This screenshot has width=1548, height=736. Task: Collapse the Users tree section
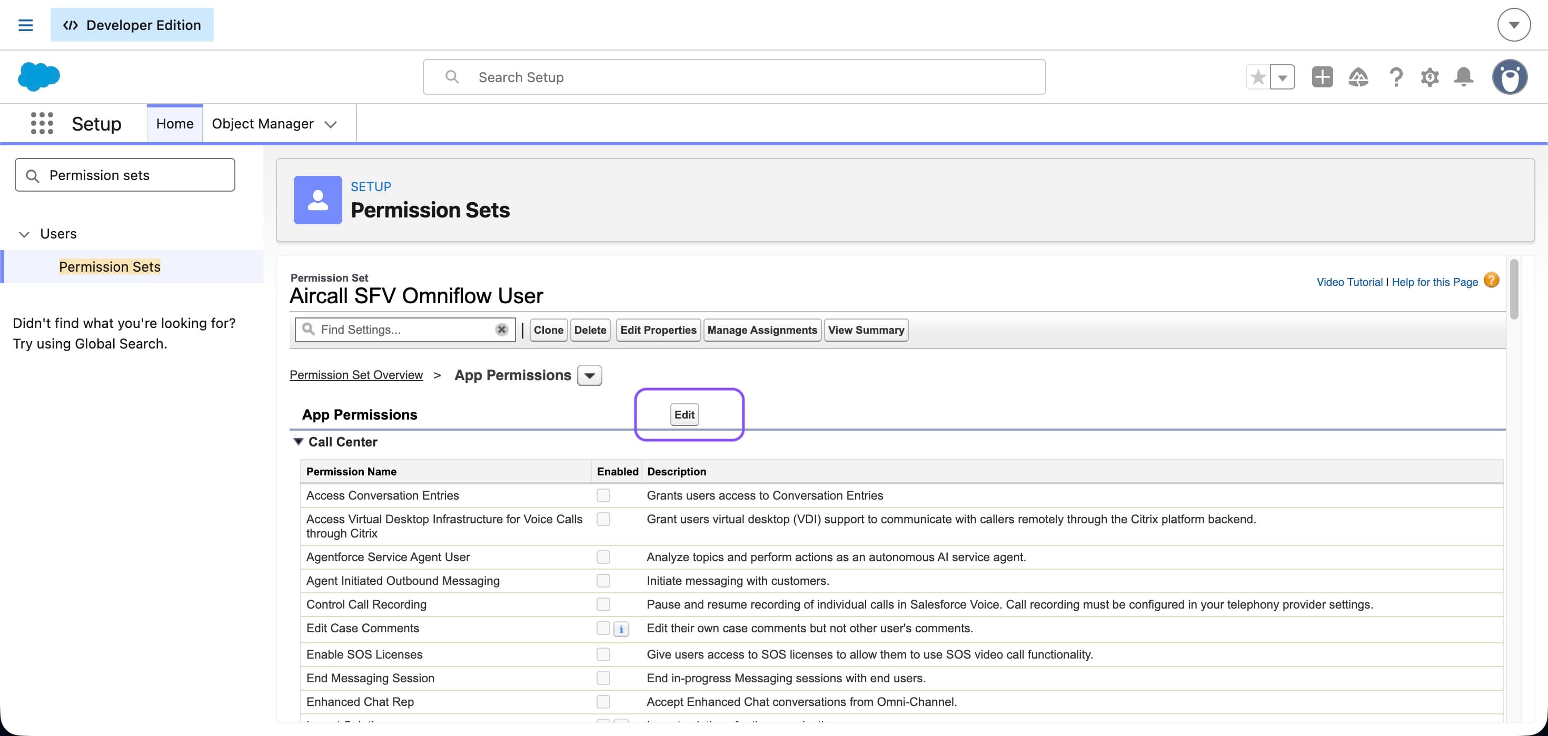(x=24, y=234)
